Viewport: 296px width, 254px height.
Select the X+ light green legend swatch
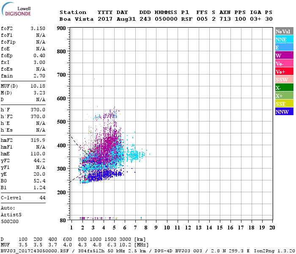tap(284, 95)
